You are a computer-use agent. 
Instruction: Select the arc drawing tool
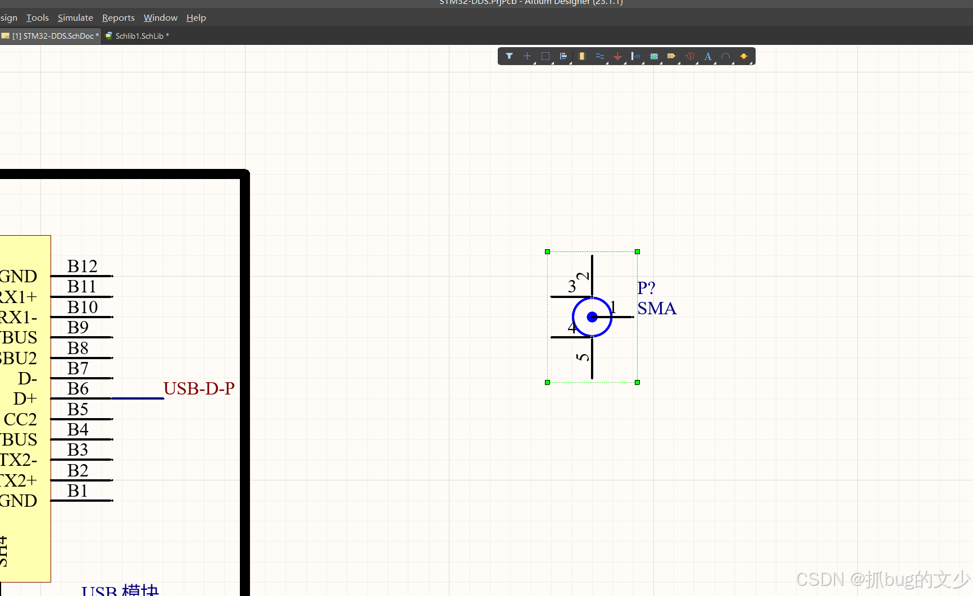point(726,56)
